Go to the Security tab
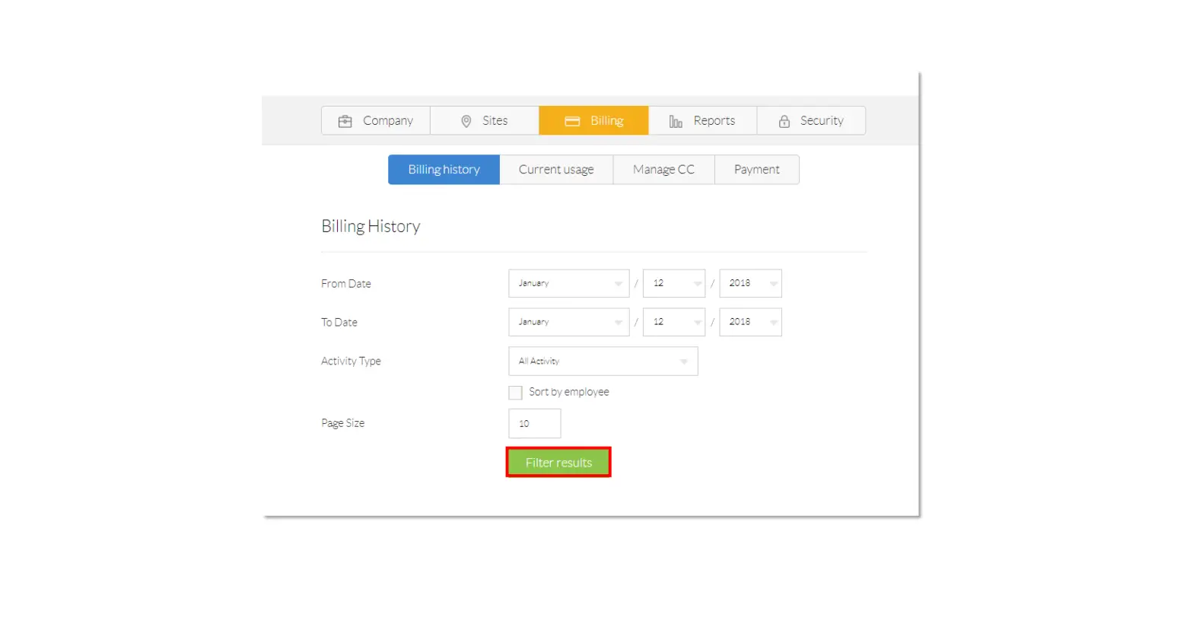 (811, 120)
